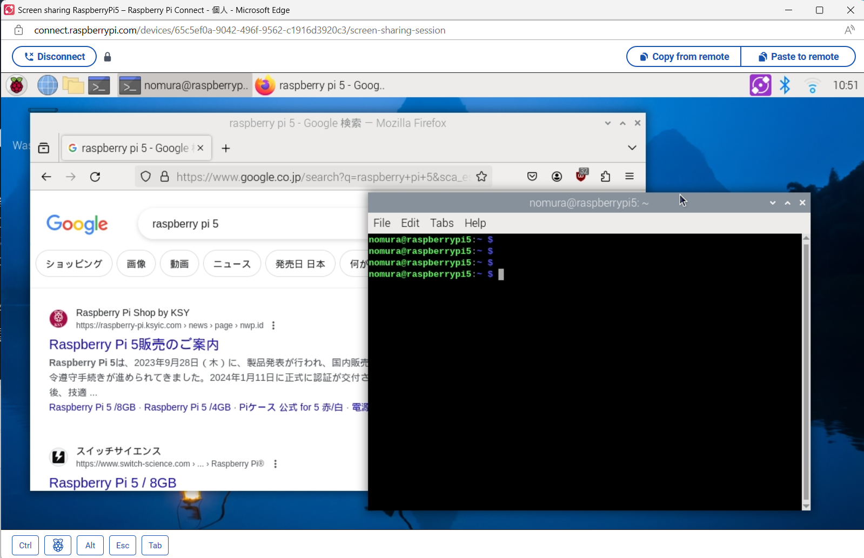Select the 動画 filter chip
Screen dimensions: 864x558
[179, 264]
